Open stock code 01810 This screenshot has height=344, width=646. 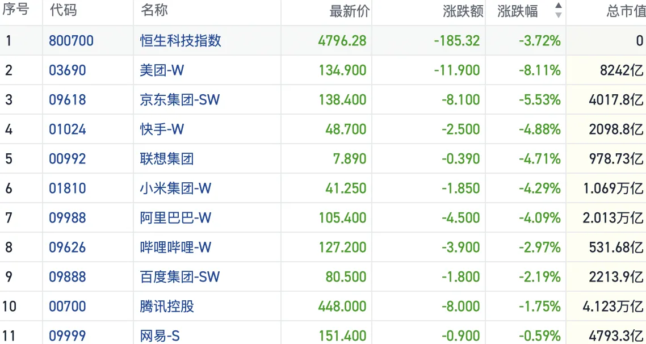coord(68,188)
